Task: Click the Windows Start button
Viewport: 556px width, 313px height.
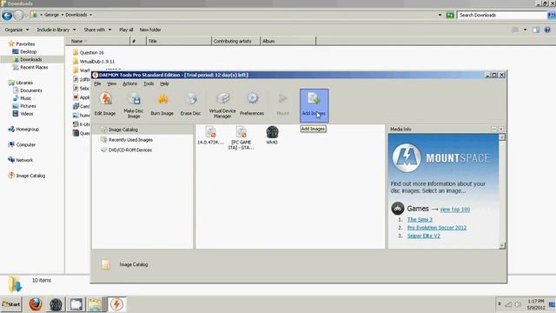Action: point(11,304)
